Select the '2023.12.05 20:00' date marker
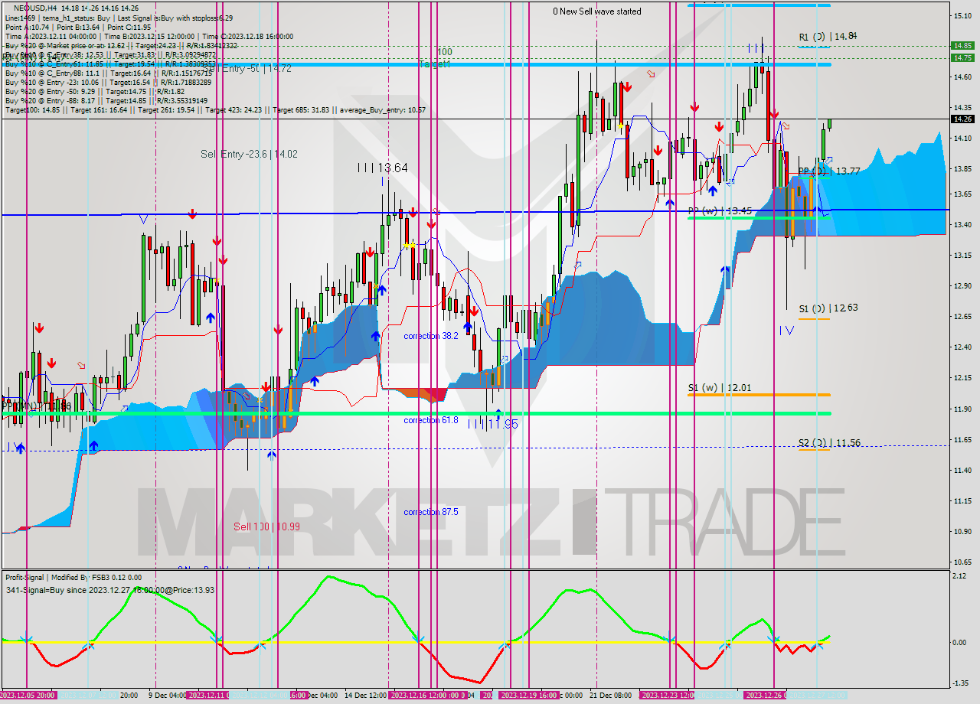Viewport: 980px width, 704px height. pos(28,696)
